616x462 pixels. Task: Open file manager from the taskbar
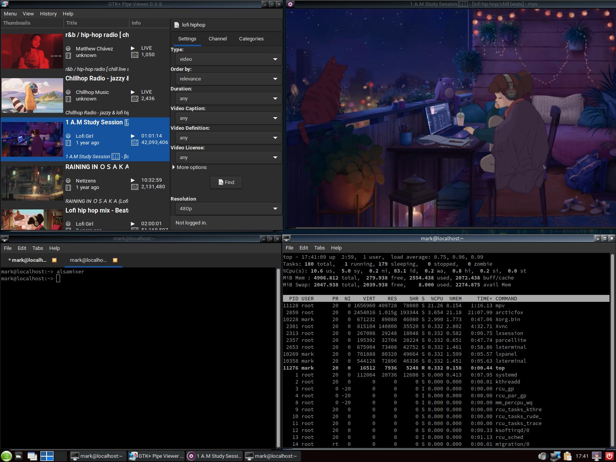18,456
